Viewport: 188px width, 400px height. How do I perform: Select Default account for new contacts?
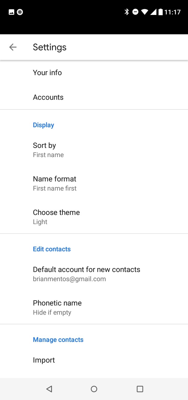(x=94, y=274)
